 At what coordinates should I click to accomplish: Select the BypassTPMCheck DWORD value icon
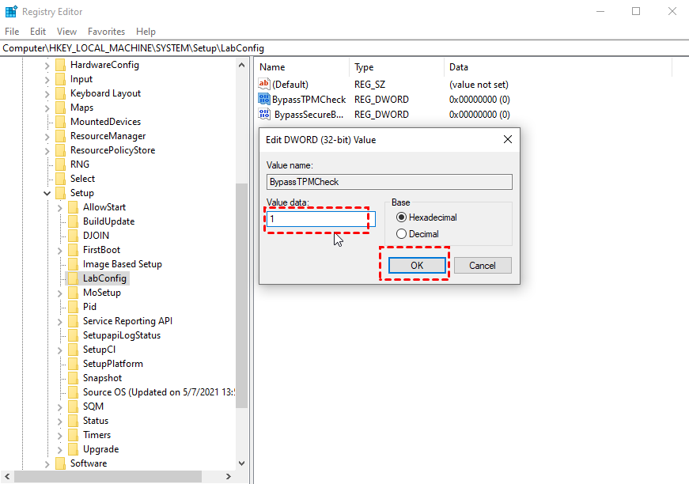point(264,100)
